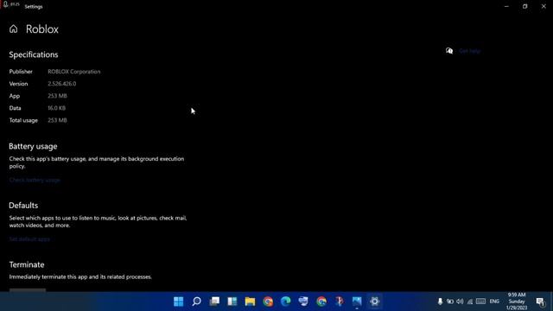Click the Total usage label

coord(23,120)
